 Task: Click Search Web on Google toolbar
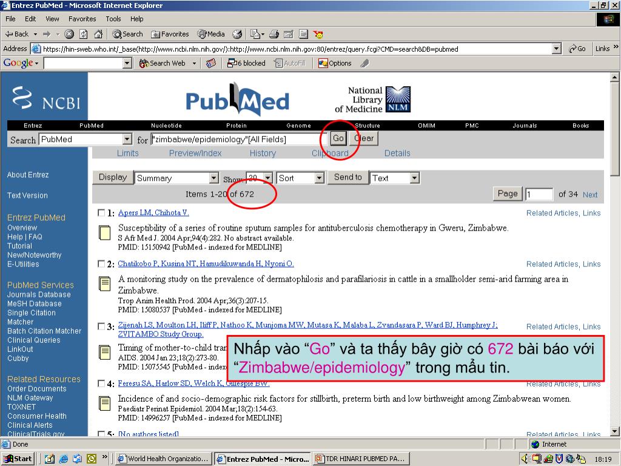point(163,63)
